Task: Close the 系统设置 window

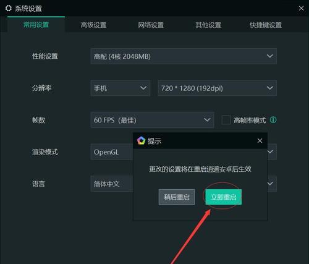Action: click(301, 8)
